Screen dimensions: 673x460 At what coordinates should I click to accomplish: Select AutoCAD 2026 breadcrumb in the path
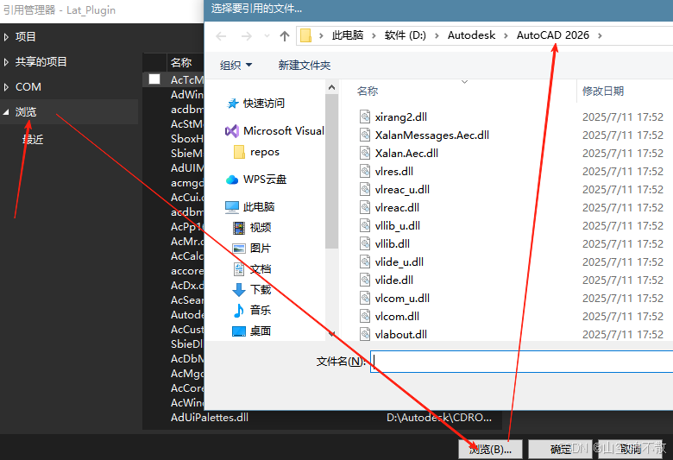click(553, 35)
